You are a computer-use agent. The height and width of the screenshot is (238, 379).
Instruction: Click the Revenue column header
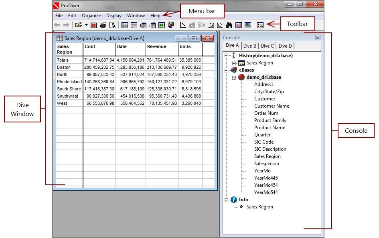156,47
